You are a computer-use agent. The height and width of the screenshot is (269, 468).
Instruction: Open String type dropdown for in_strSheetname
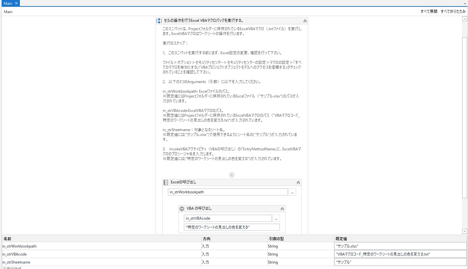[x=301, y=262]
